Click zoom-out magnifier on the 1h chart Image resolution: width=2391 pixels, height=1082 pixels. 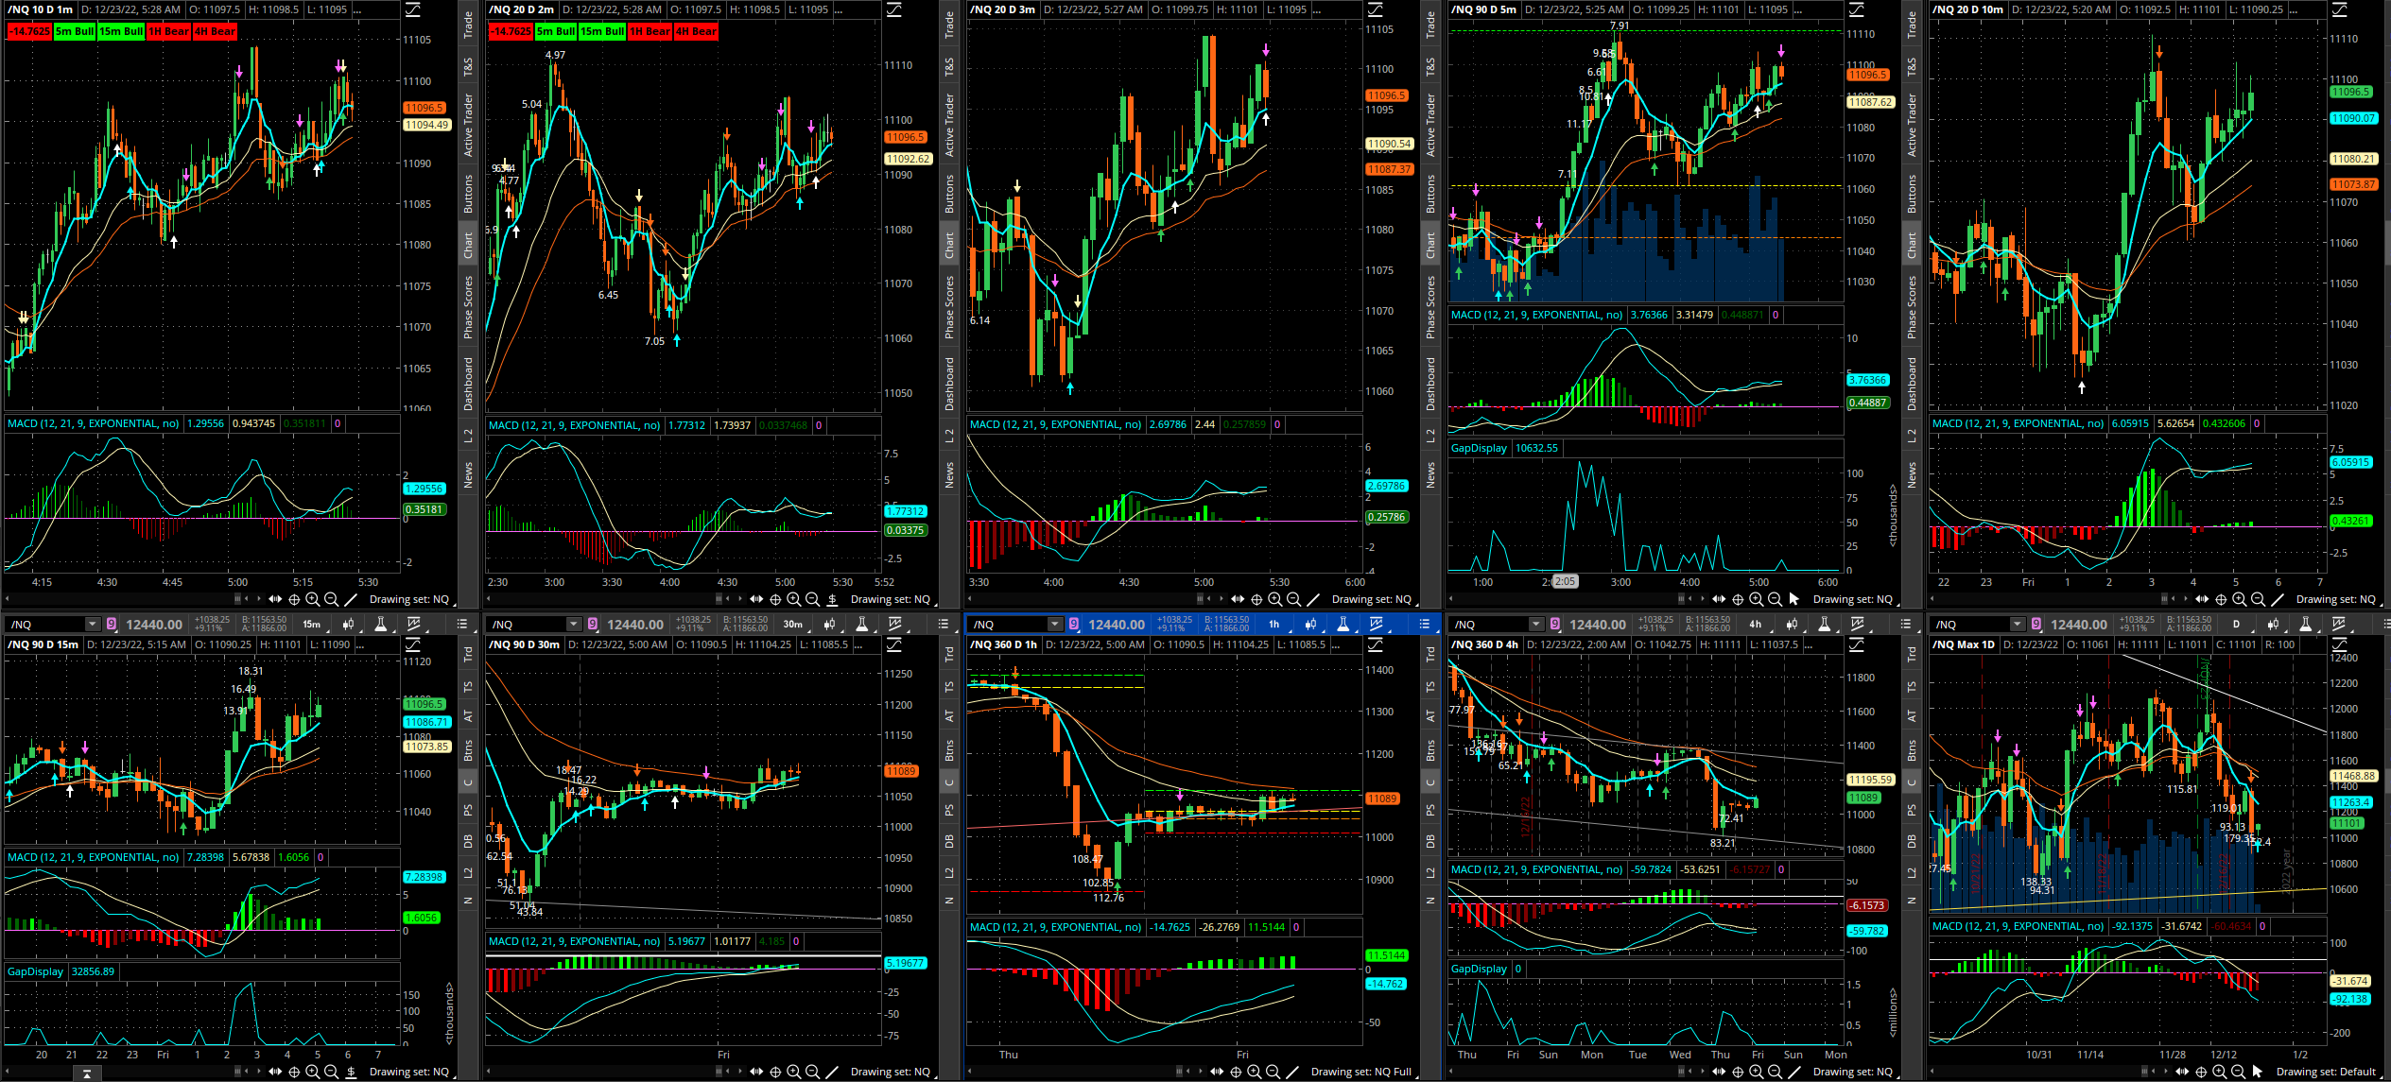coord(1273,1072)
